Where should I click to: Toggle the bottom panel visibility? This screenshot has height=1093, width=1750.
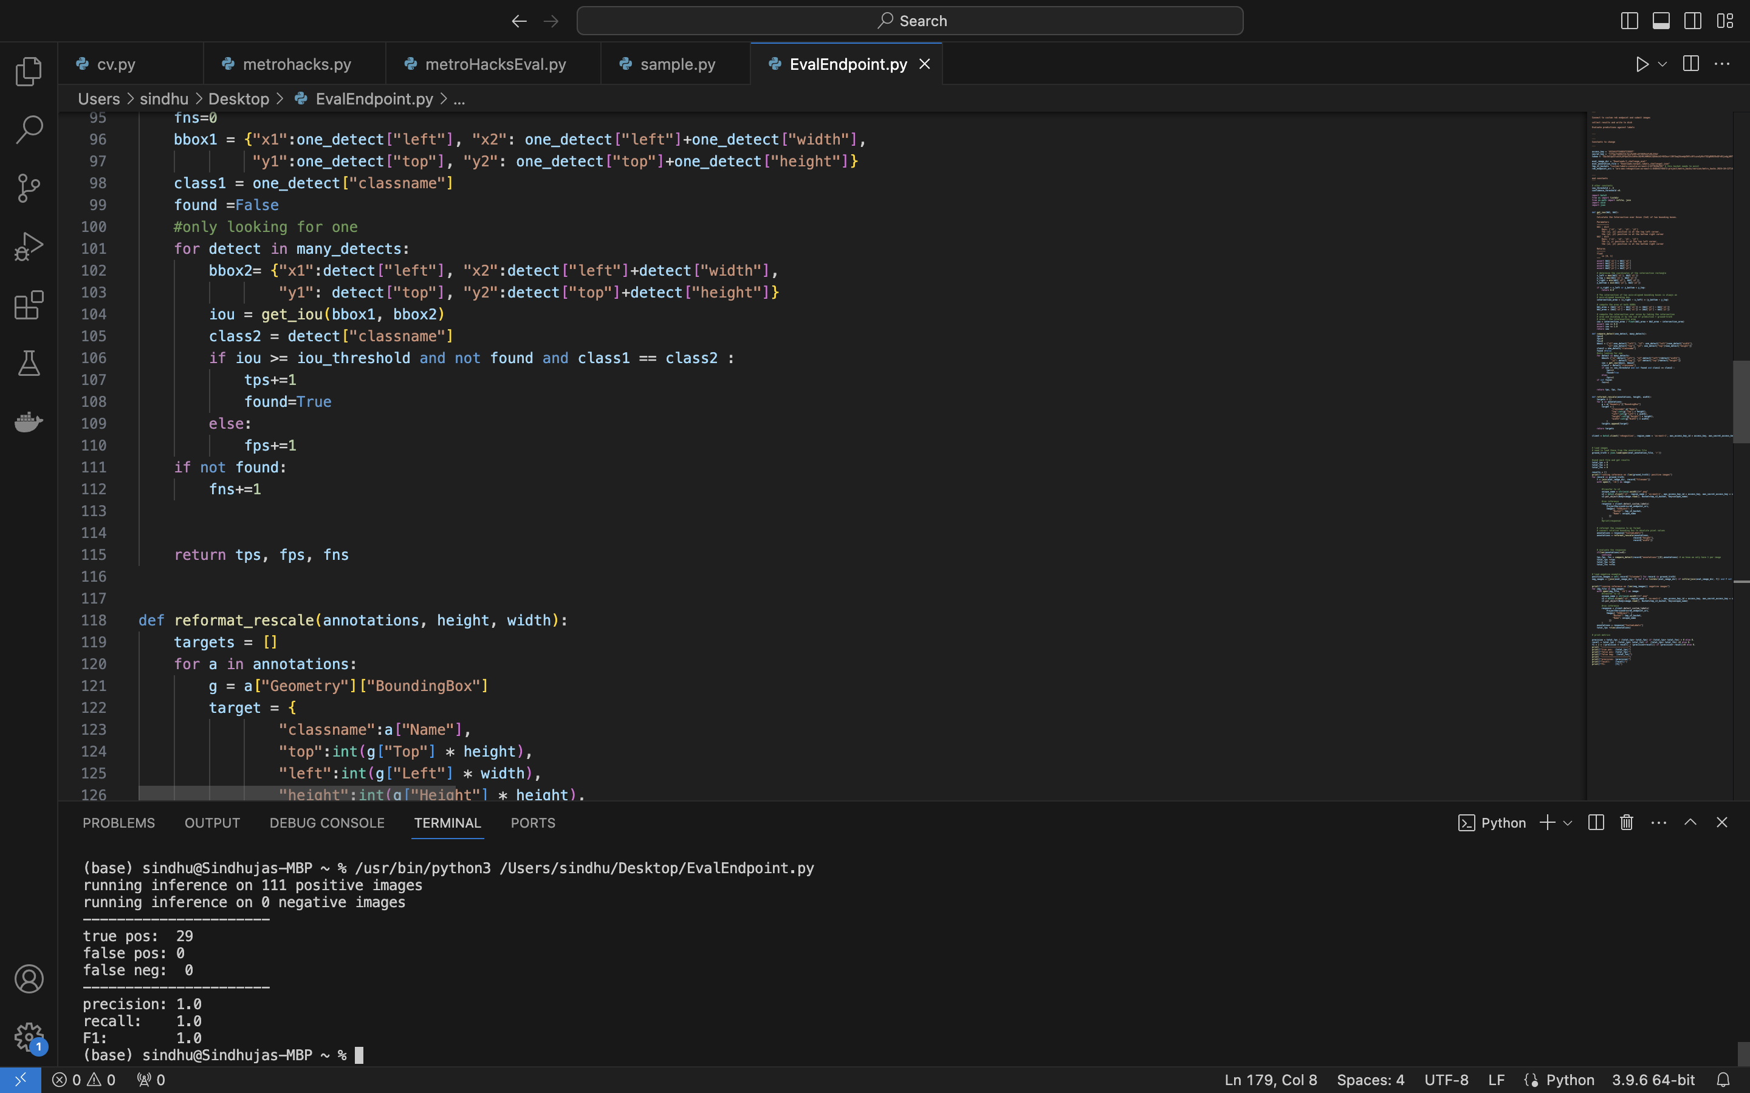1661,21
